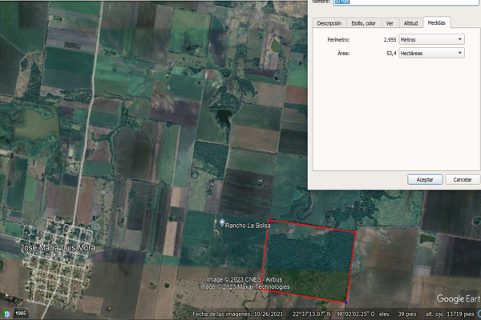Open the Metros perimeter unit dropdown
Screen dimensions: 481x320
(431, 39)
